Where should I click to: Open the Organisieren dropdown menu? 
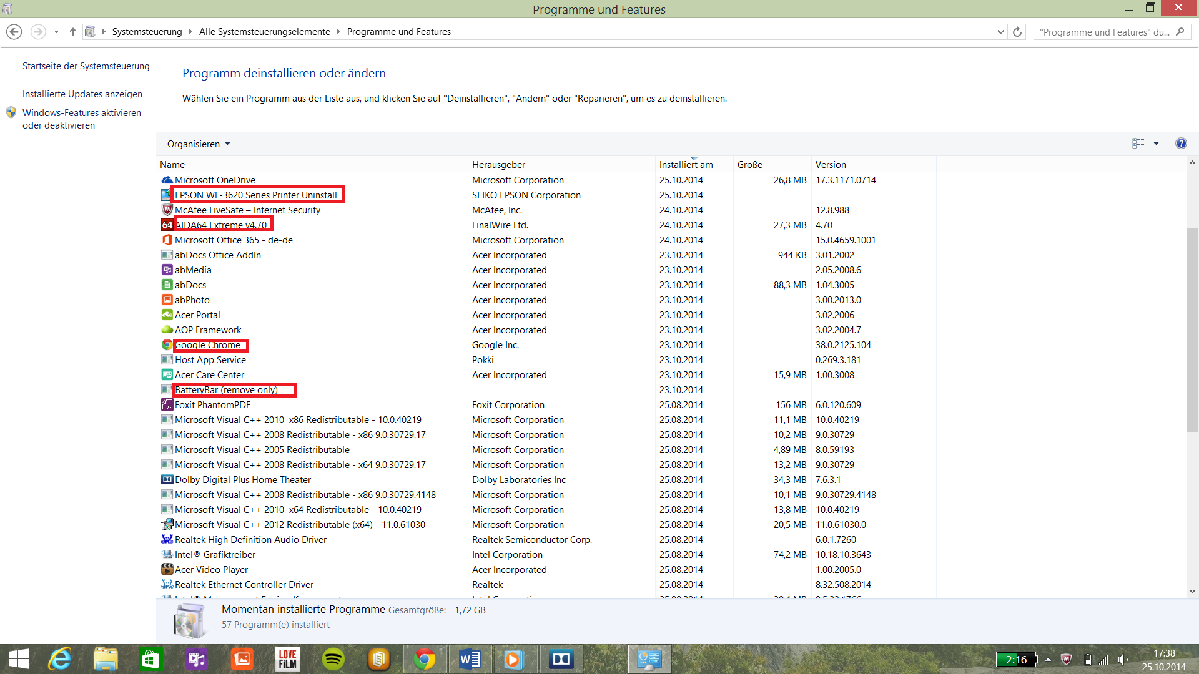(198, 144)
